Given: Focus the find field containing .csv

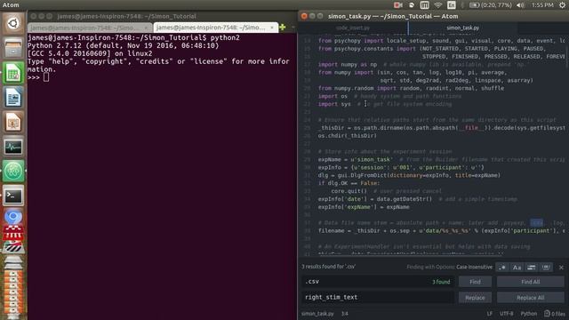Looking at the screenshot, I should tap(377, 282).
